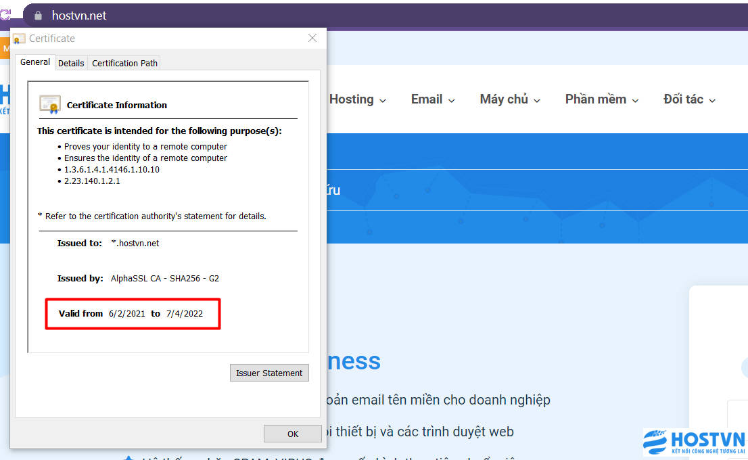The height and width of the screenshot is (460, 748).
Task: Click the 'Certificate' dialog title text
Action: [52, 39]
